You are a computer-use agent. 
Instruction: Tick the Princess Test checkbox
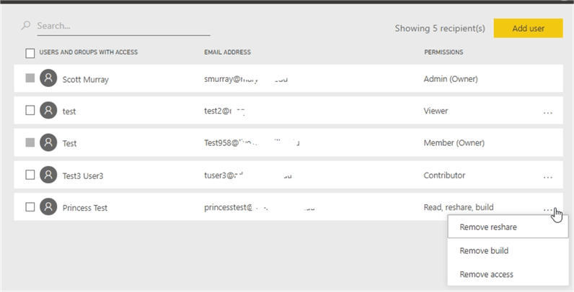click(x=30, y=207)
